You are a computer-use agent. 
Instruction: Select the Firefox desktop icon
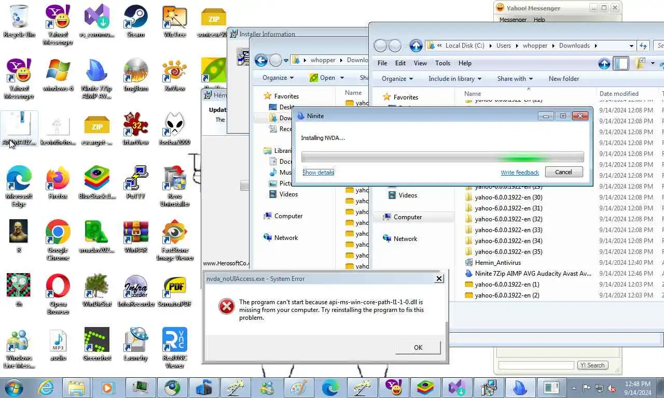[58, 182]
